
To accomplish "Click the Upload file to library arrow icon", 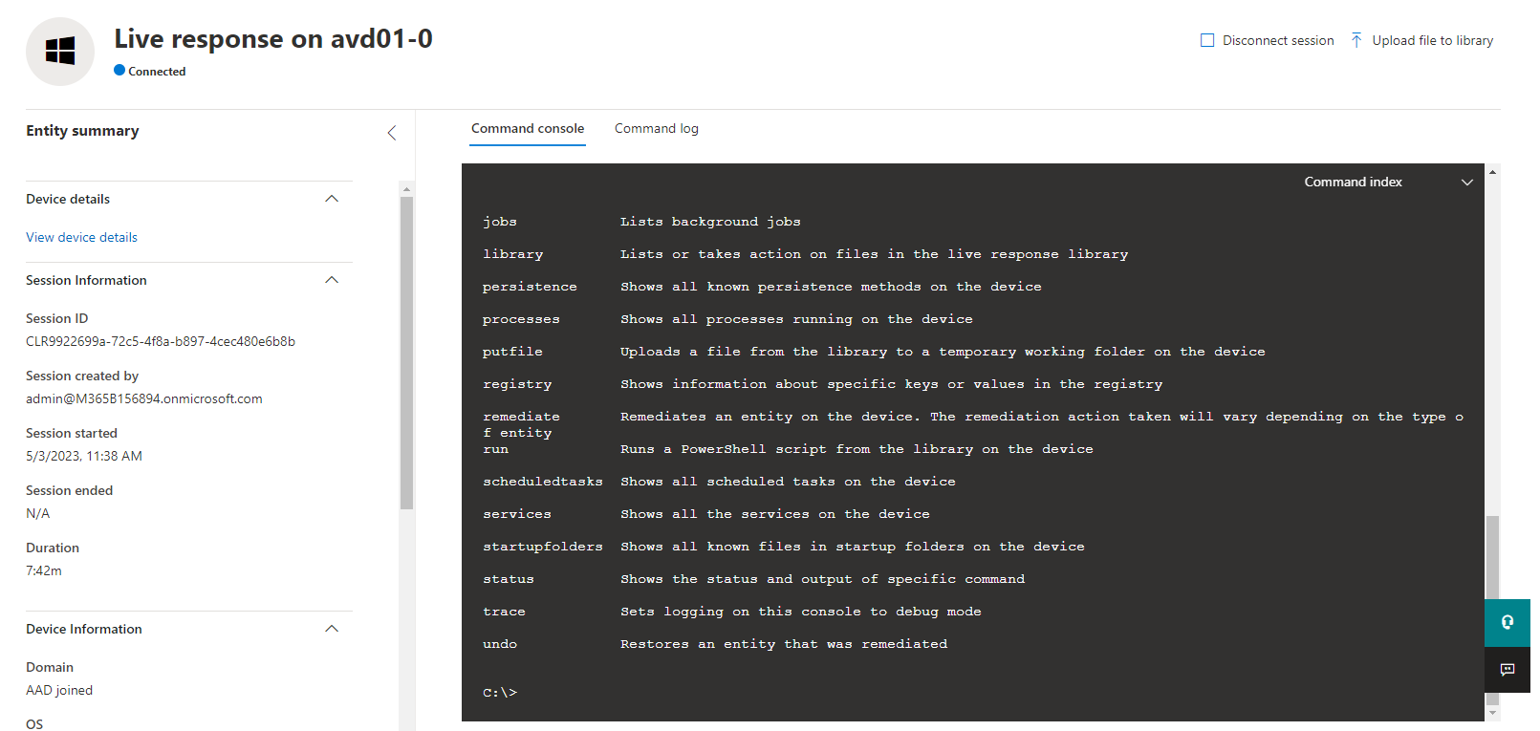I will point(1356,40).
